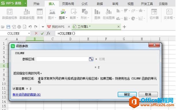Open the 形状 dropdown arrow

(x=88, y=18)
